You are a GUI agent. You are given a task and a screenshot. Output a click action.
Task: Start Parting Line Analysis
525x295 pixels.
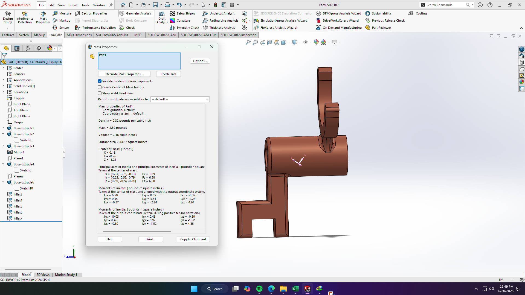(x=221, y=21)
